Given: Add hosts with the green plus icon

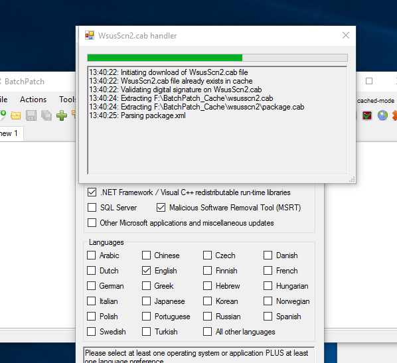Looking at the screenshot, I should (x=62, y=115).
